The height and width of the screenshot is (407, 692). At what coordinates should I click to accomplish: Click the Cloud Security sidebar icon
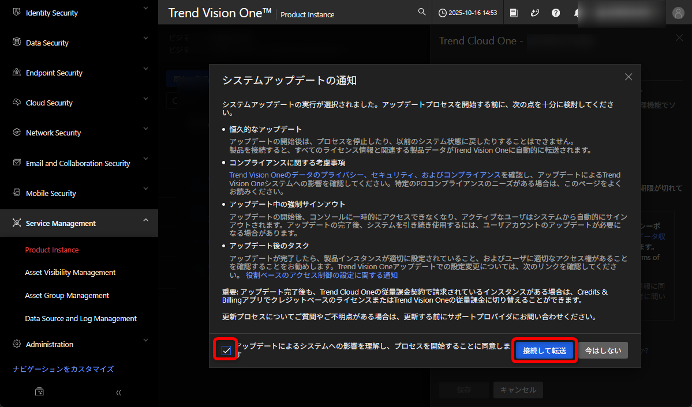coord(17,102)
